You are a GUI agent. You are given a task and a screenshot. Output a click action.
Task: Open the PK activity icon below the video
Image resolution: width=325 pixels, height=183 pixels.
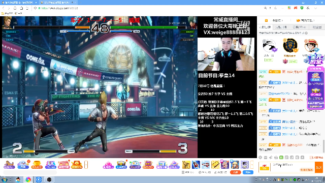[51, 165]
